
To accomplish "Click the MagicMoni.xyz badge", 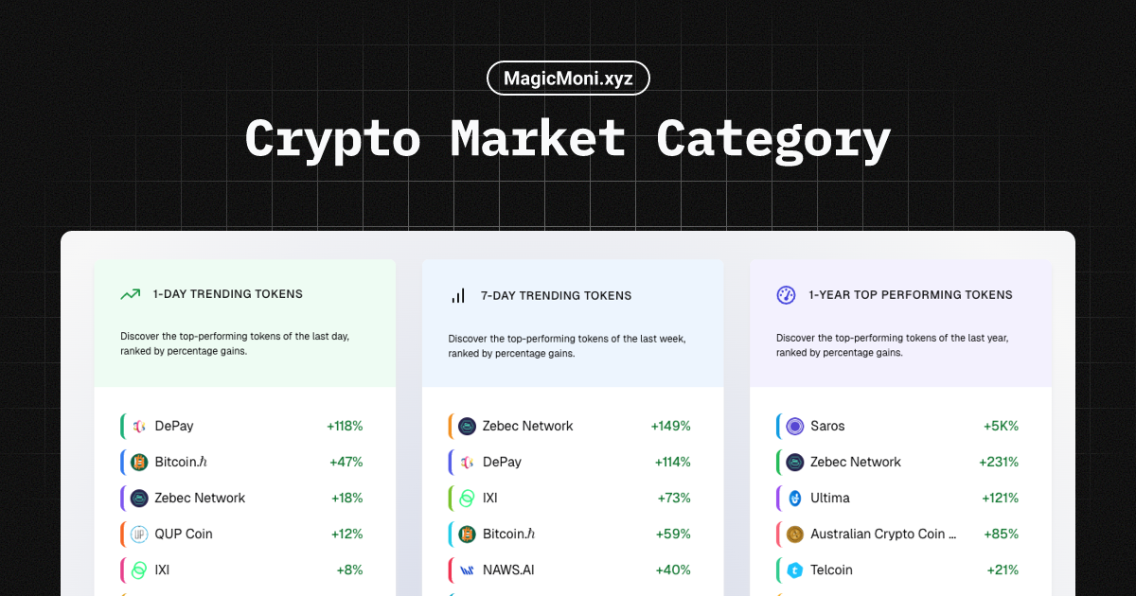I will 568,78.
